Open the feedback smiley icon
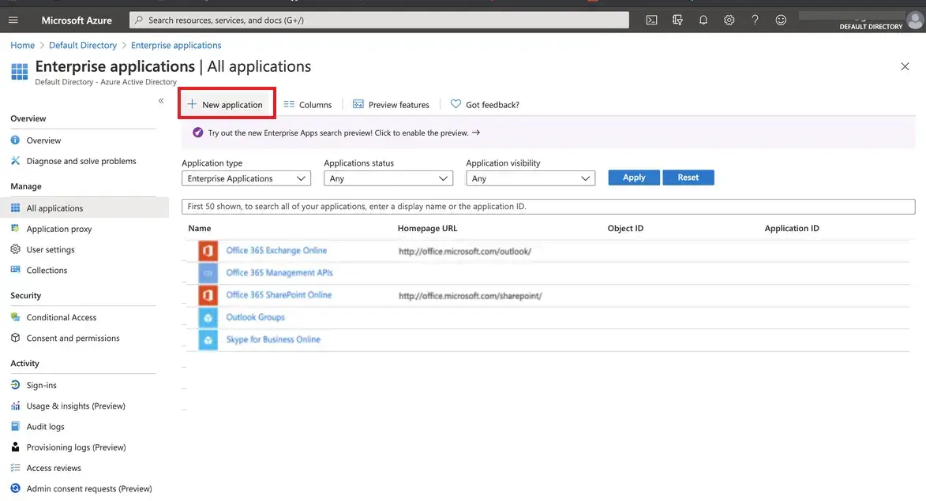The height and width of the screenshot is (501, 926). tap(780, 19)
